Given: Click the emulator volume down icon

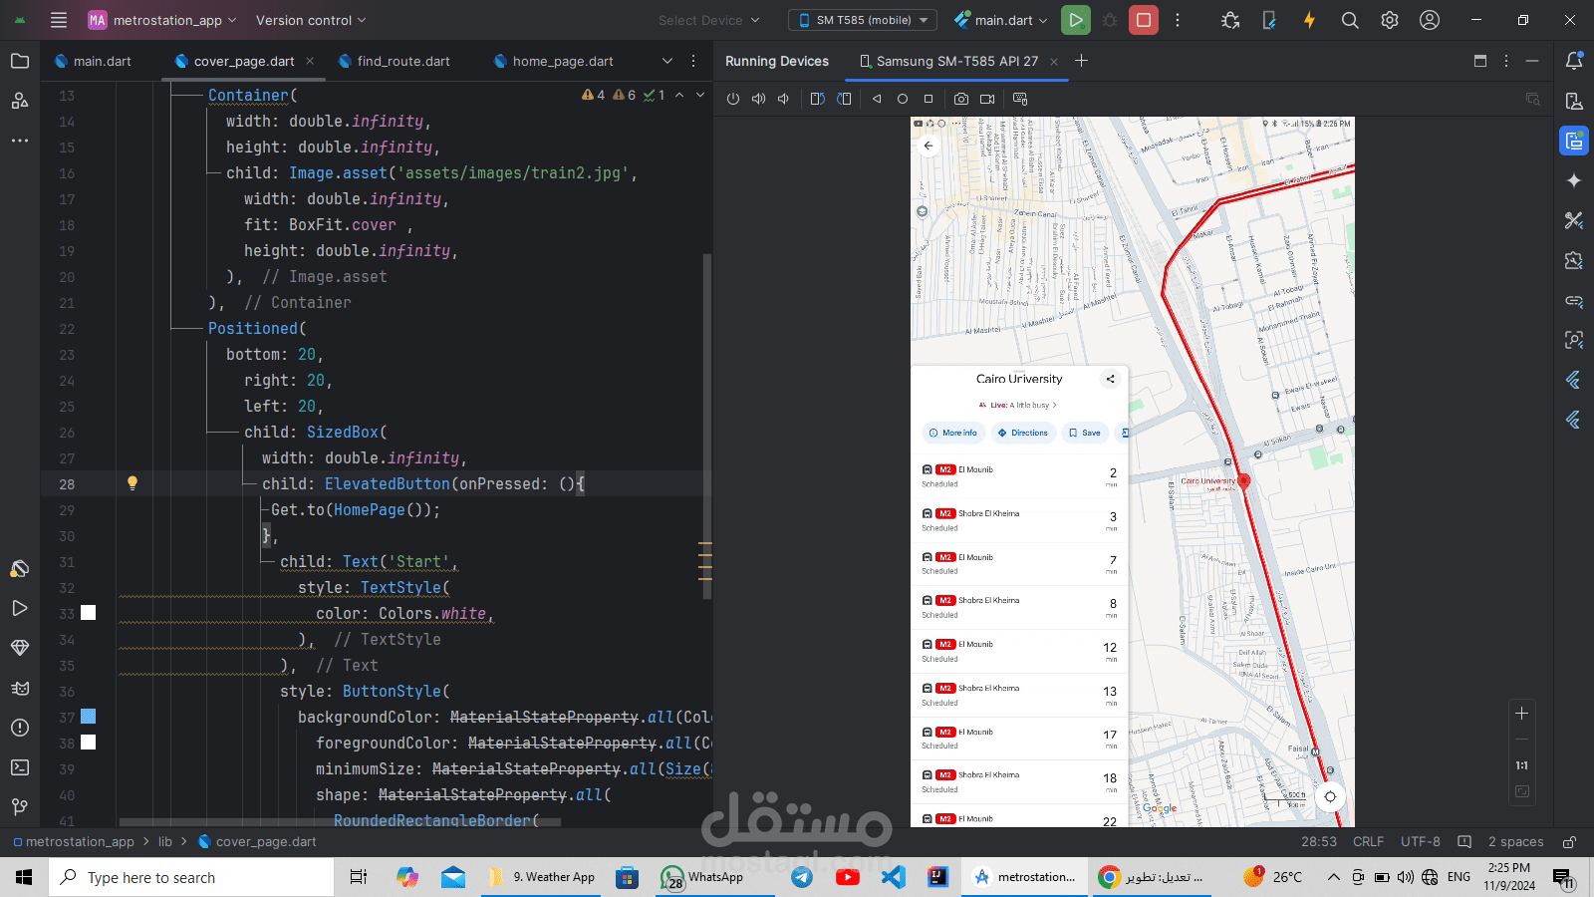Looking at the screenshot, I should click(783, 99).
